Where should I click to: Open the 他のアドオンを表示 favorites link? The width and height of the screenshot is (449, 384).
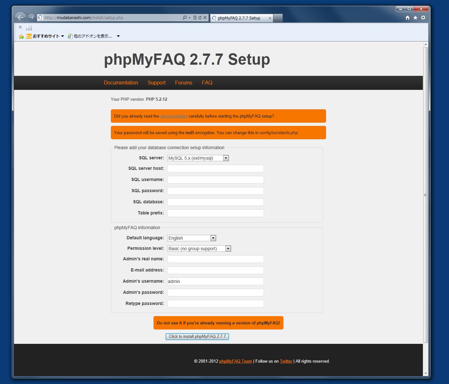(x=90, y=36)
